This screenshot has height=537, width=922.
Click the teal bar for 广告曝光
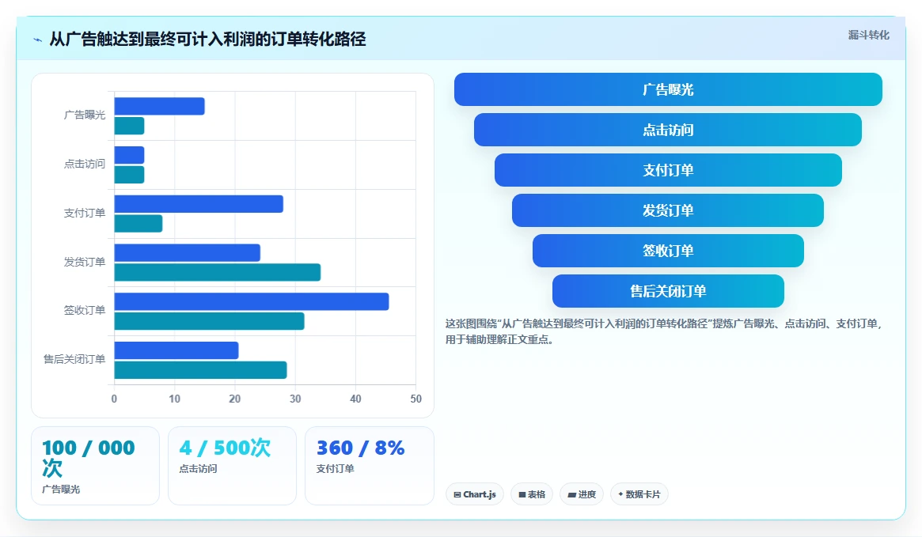[129, 126]
